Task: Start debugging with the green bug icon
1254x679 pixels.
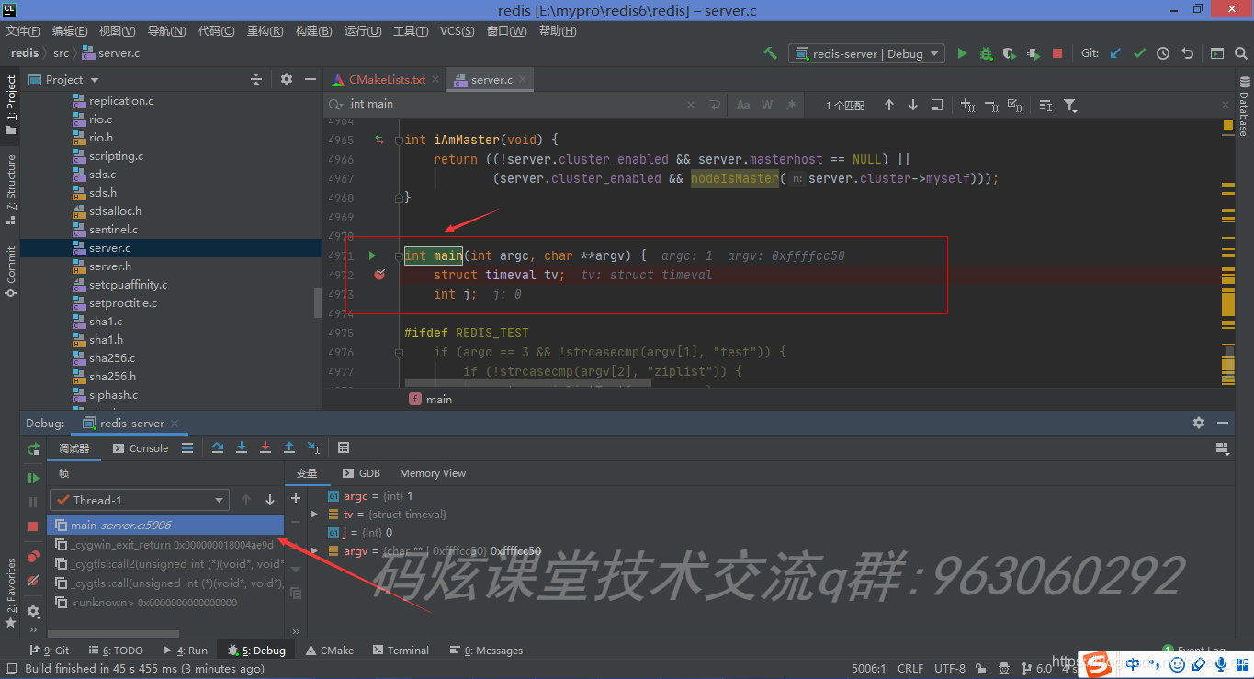Action: [x=986, y=53]
